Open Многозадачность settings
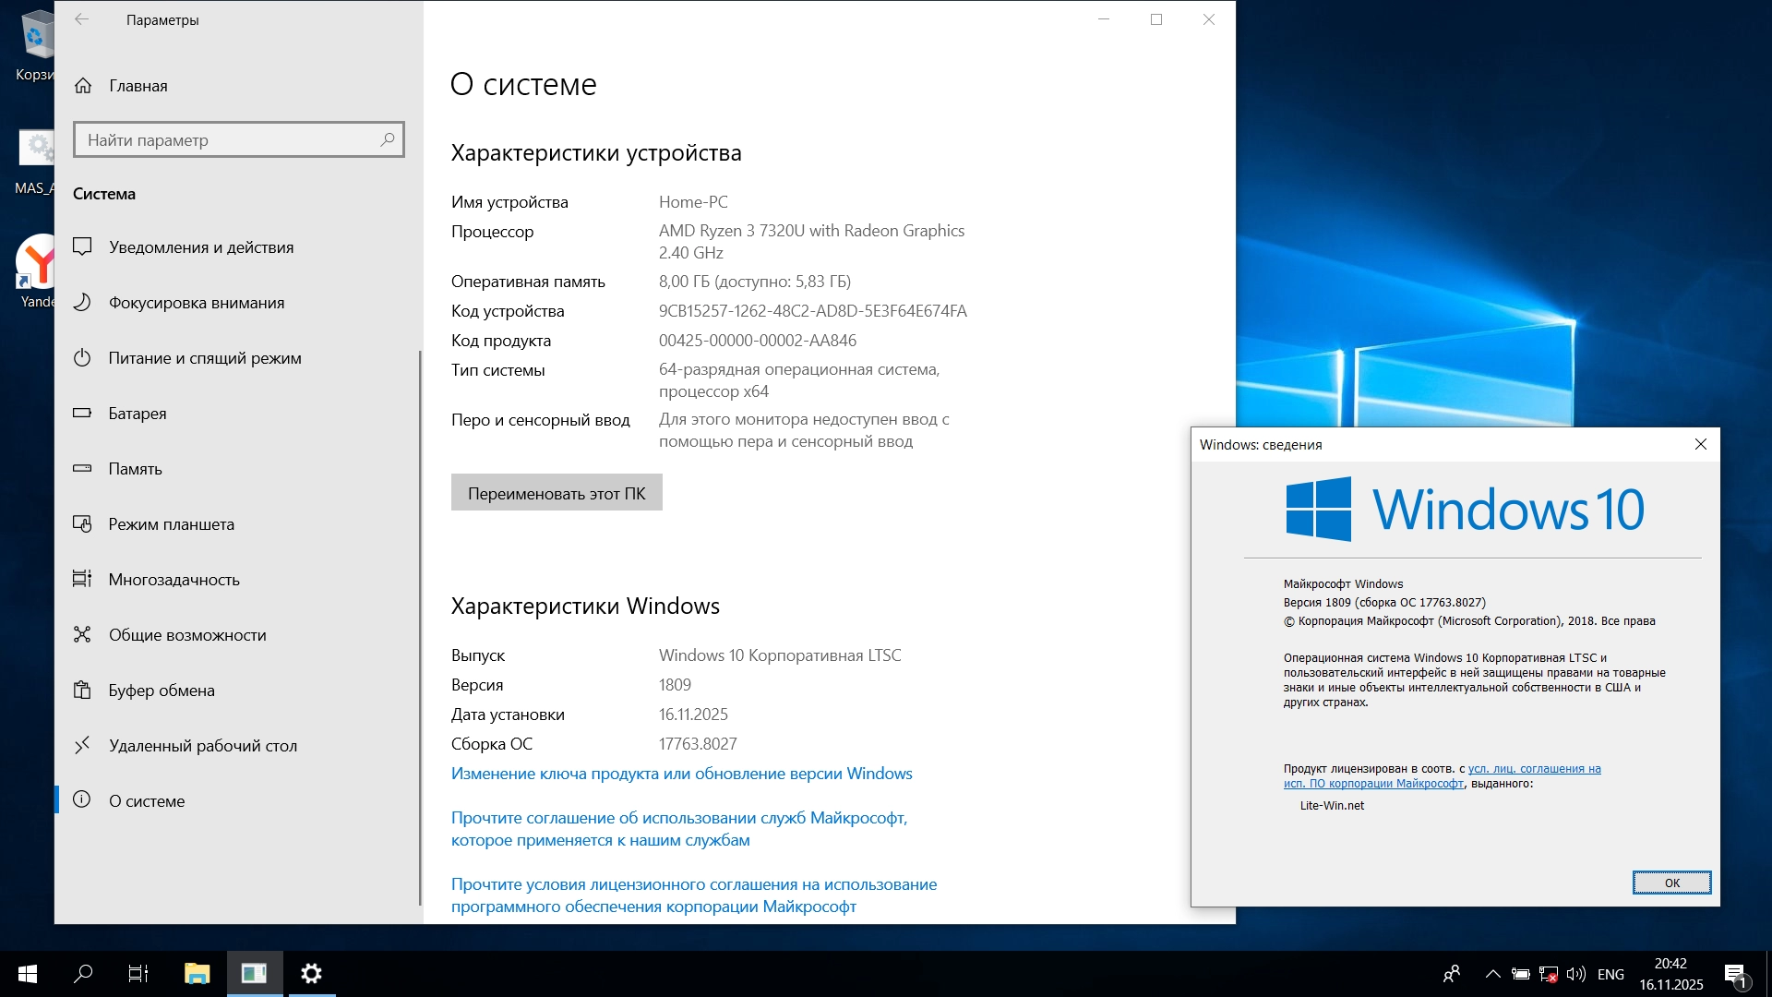The image size is (1772, 997). pos(174,580)
